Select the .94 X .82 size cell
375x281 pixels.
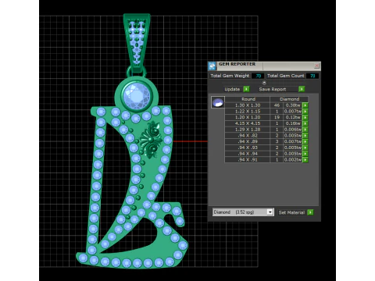click(248, 136)
